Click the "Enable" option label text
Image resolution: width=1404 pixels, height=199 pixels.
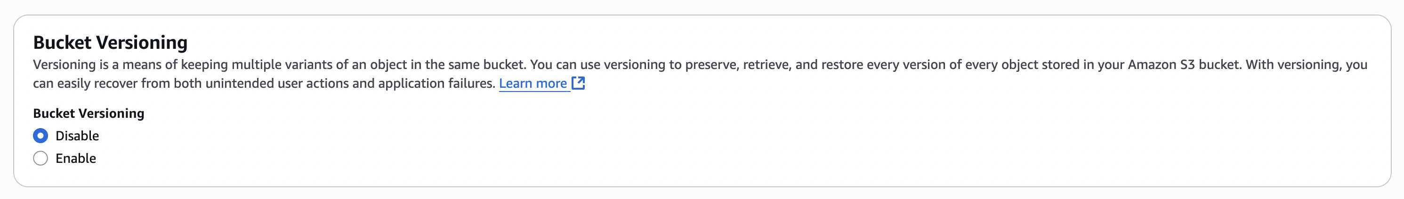76,159
